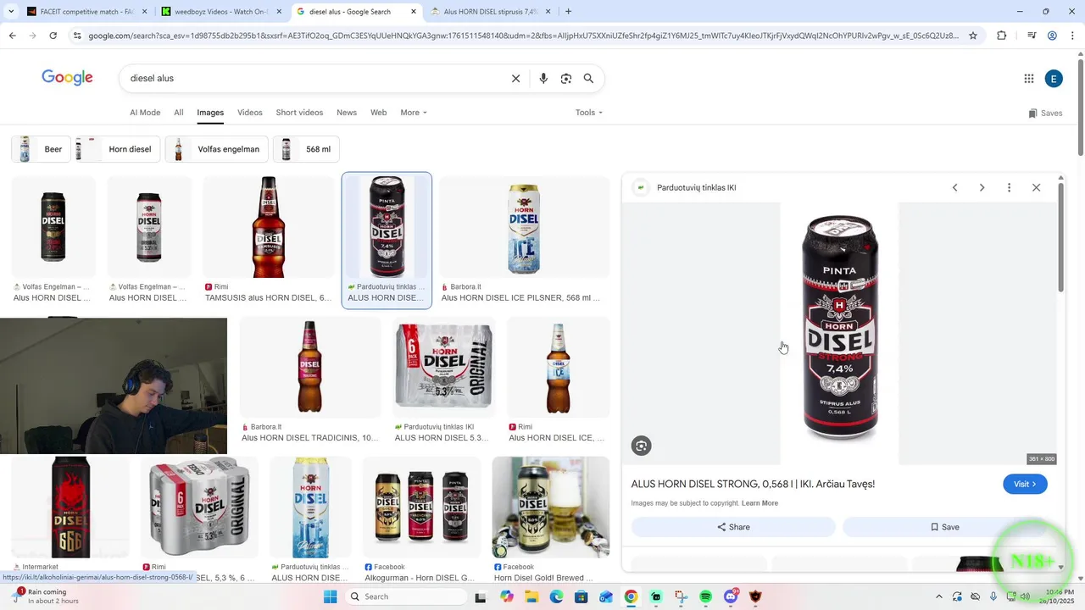The height and width of the screenshot is (610, 1085).
Task: Open Horn Disel Gold Facebook thumbnail
Action: pyautogui.click(x=551, y=507)
